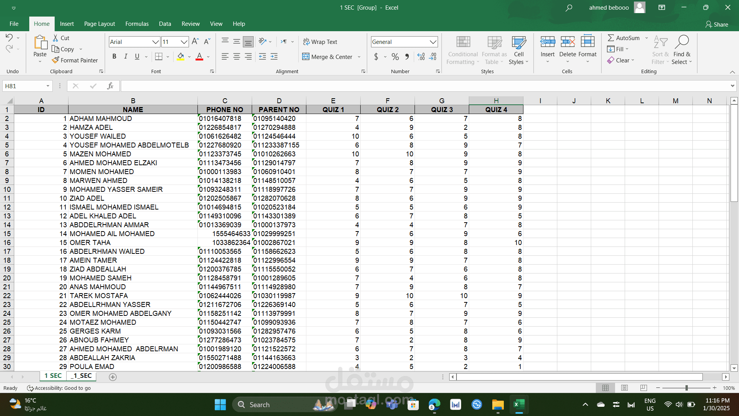Switch to the Insert tab
The height and width of the screenshot is (416, 739).
pos(67,24)
